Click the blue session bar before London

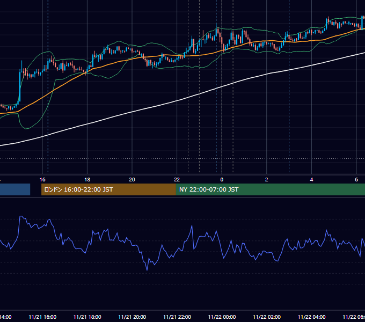click(15, 189)
